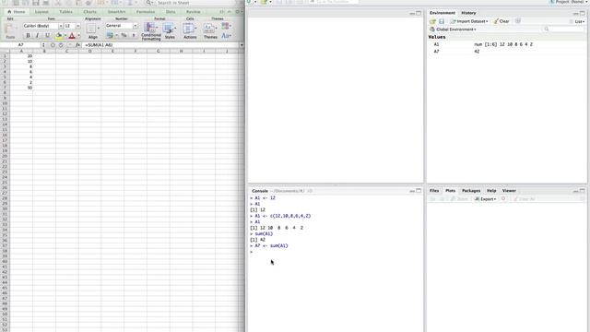The height and width of the screenshot is (332, 590).
Task: Open the Plots tab in RStudio
Action: [450, 191]
